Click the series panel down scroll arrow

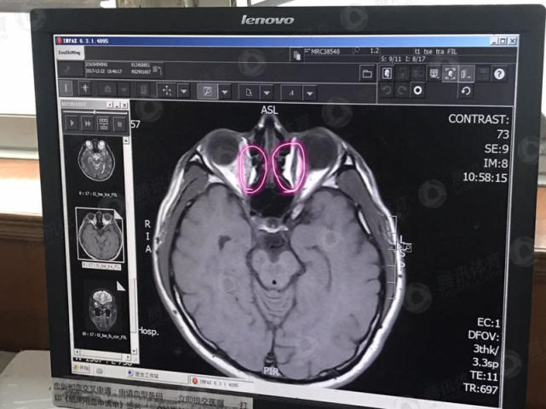133,351
